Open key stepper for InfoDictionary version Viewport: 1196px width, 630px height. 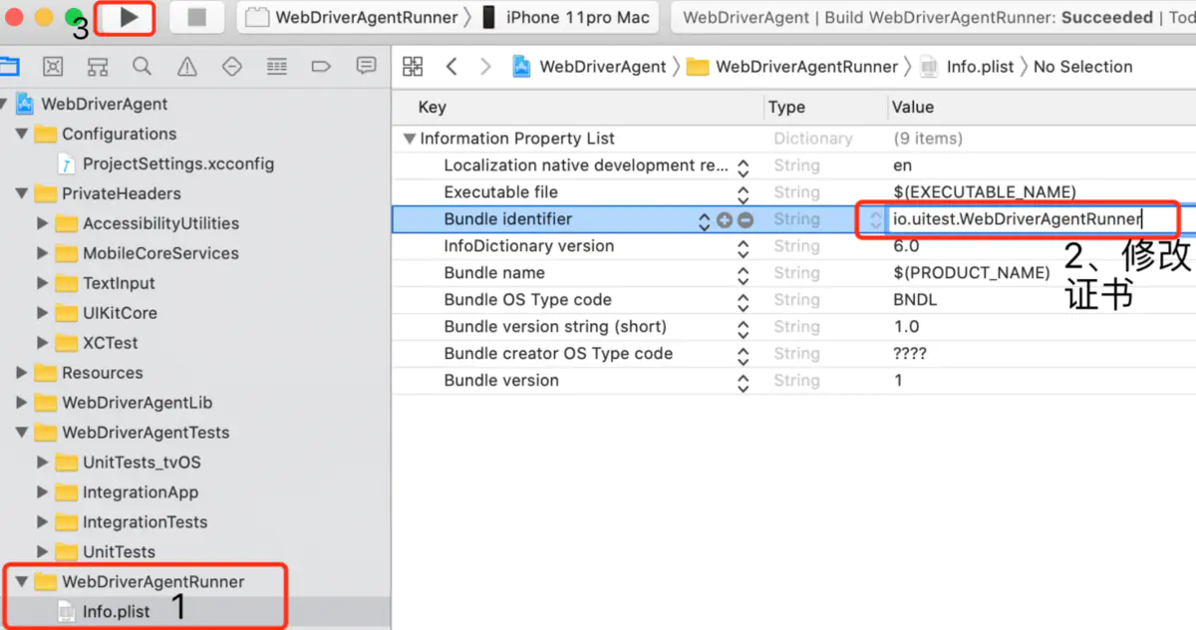click(x=743, y=247)
